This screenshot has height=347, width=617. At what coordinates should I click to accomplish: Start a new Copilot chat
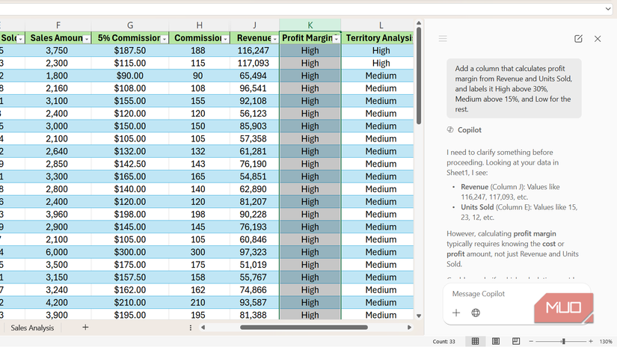click(578, 39)
